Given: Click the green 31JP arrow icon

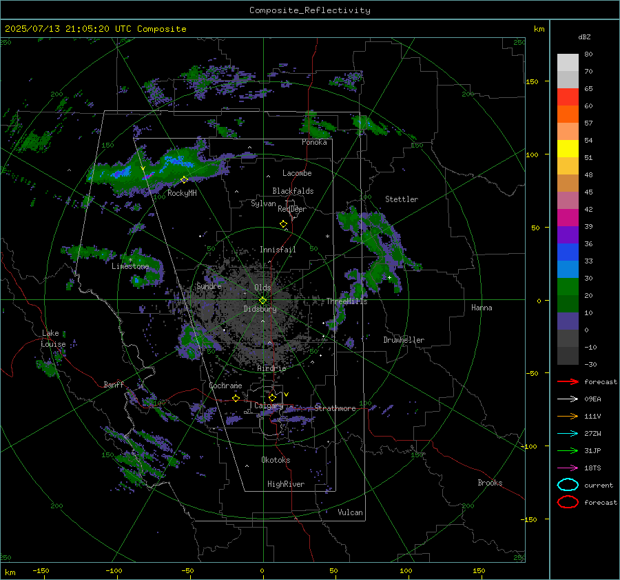Looking at the screenshot, I should (x=568, y=450).
